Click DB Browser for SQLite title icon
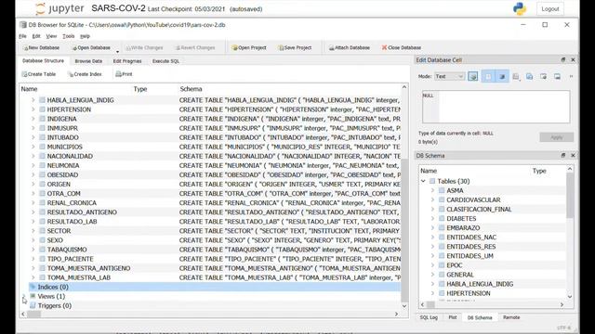595x334 pixels. (x=23, y=25)
